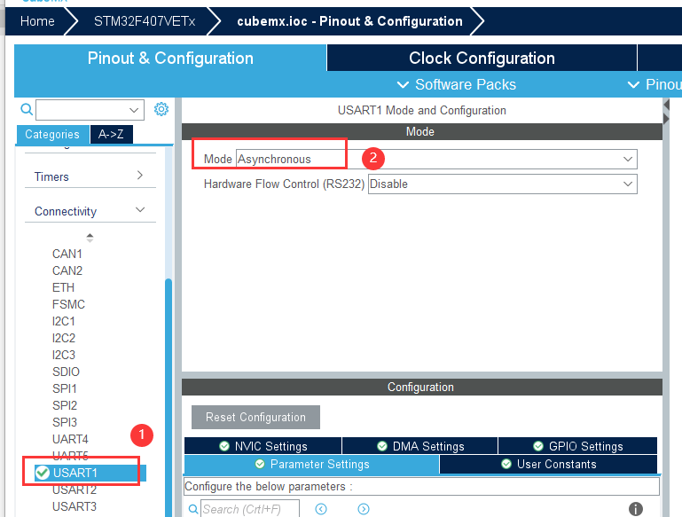This screenshot has height=517, width=682.
Task: Click the STM32F407VETx breadcrumb
Action: click(x=145, y=21)
